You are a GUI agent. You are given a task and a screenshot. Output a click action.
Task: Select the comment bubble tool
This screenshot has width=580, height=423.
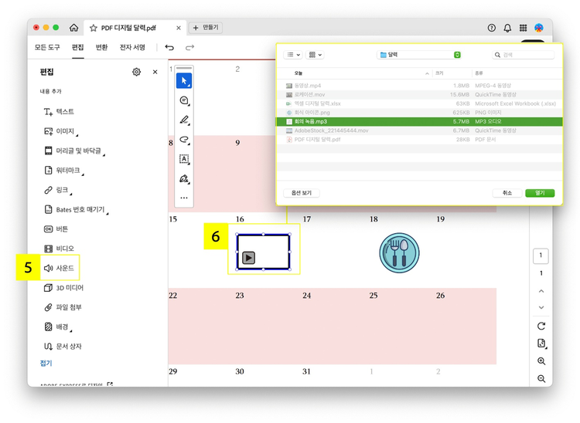click(184, 100)
